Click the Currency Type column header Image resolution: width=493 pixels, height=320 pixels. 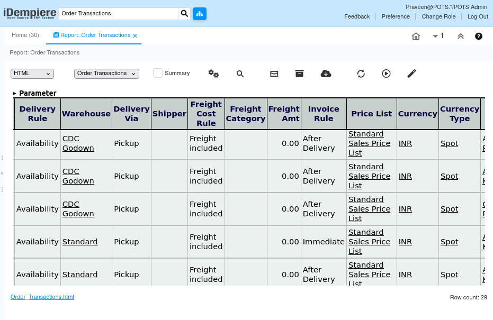click(x=459, y=114)
